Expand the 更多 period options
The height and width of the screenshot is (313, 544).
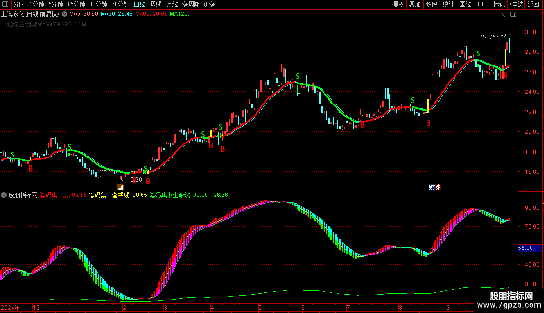pyautogui.click(x=211, y=4)
